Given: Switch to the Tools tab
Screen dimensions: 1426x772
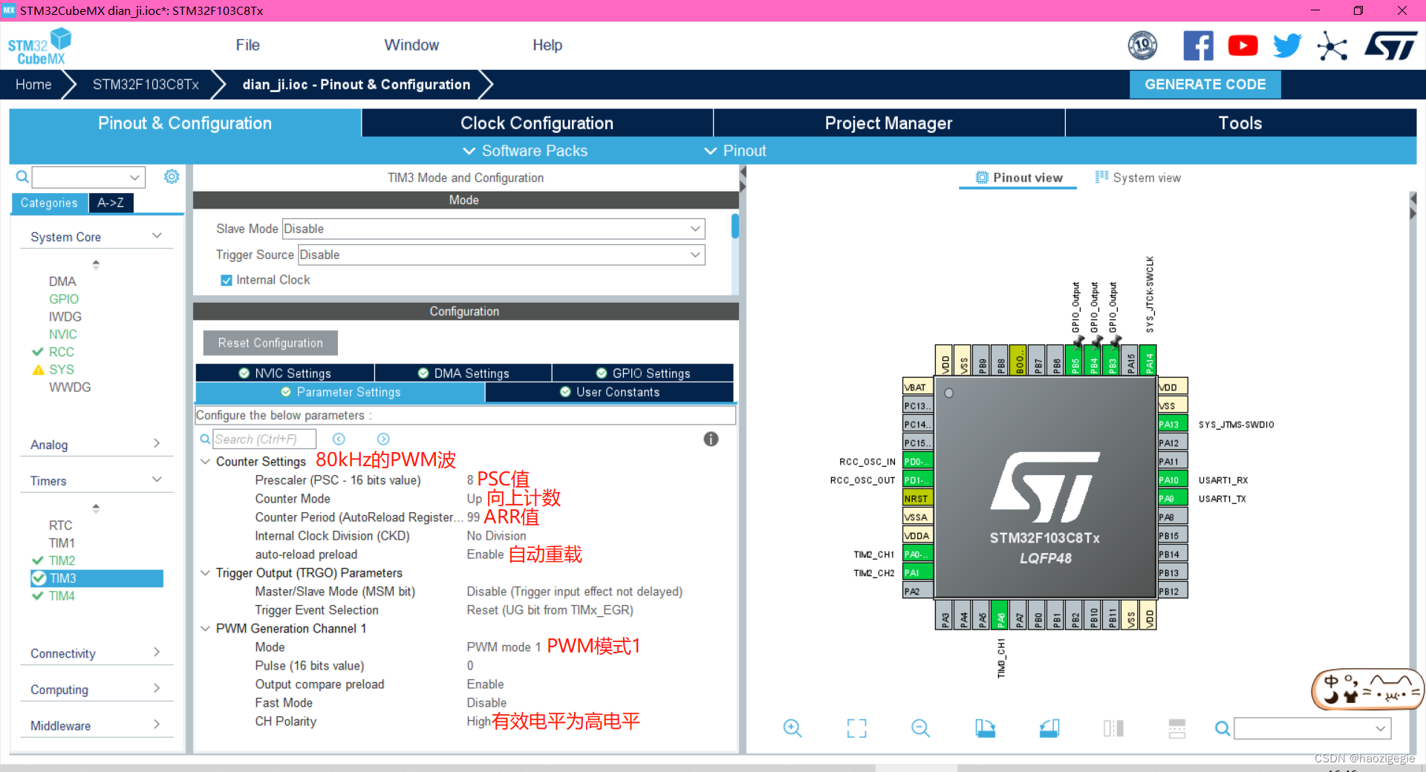Looking at the screenshot, I should 1240,123.
